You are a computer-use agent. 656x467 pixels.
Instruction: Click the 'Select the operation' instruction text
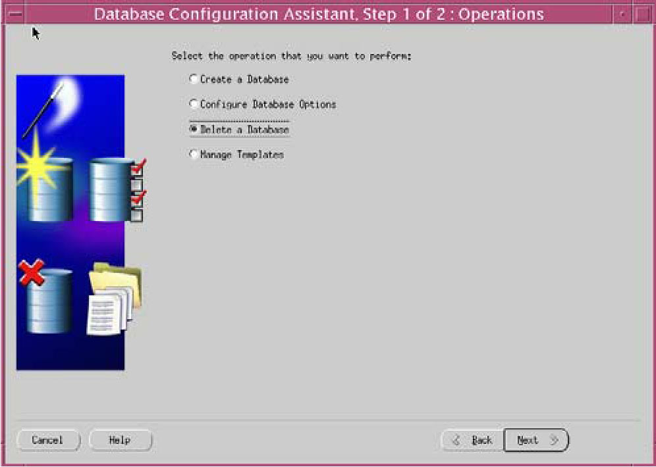[x=292, y=56]
